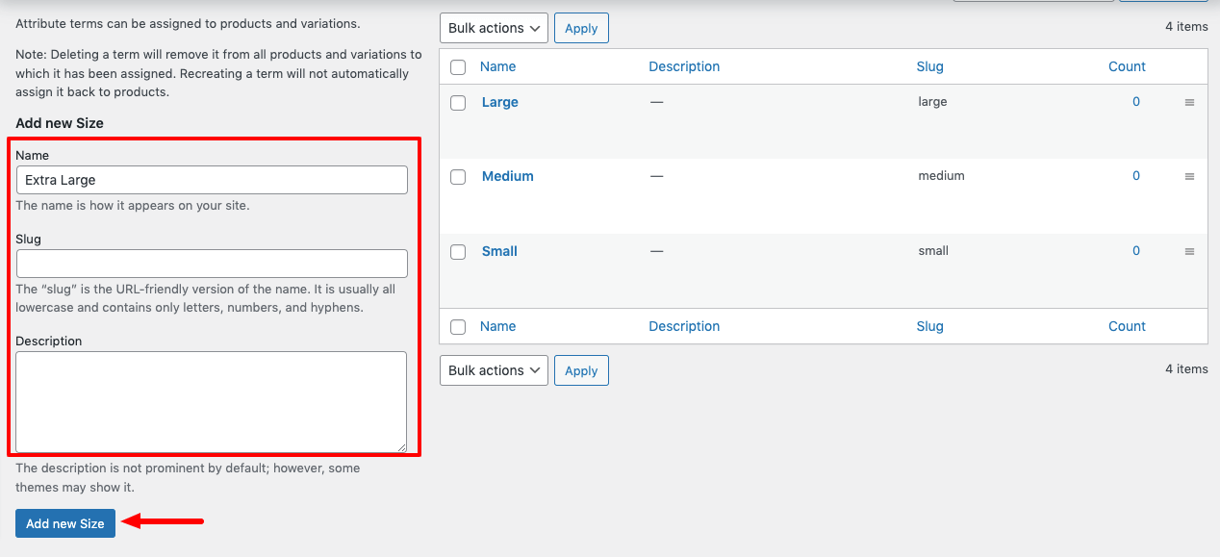
Task: Click the Add new Size button
Action: click(64, 522)
